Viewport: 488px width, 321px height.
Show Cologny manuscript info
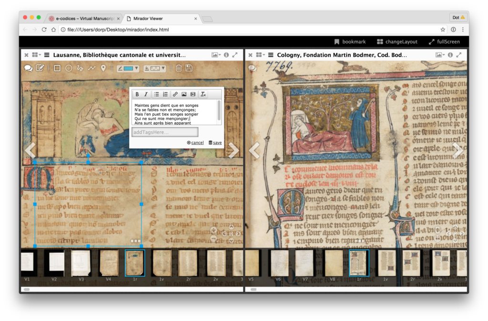(x=450, y=55)
